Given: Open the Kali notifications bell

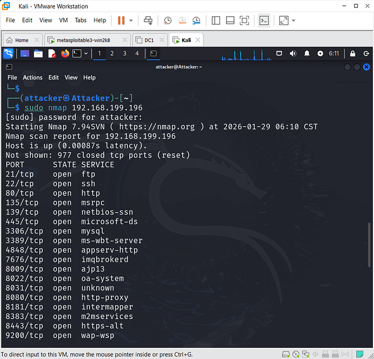Looking at the screenshot, I should coord(307,54).
